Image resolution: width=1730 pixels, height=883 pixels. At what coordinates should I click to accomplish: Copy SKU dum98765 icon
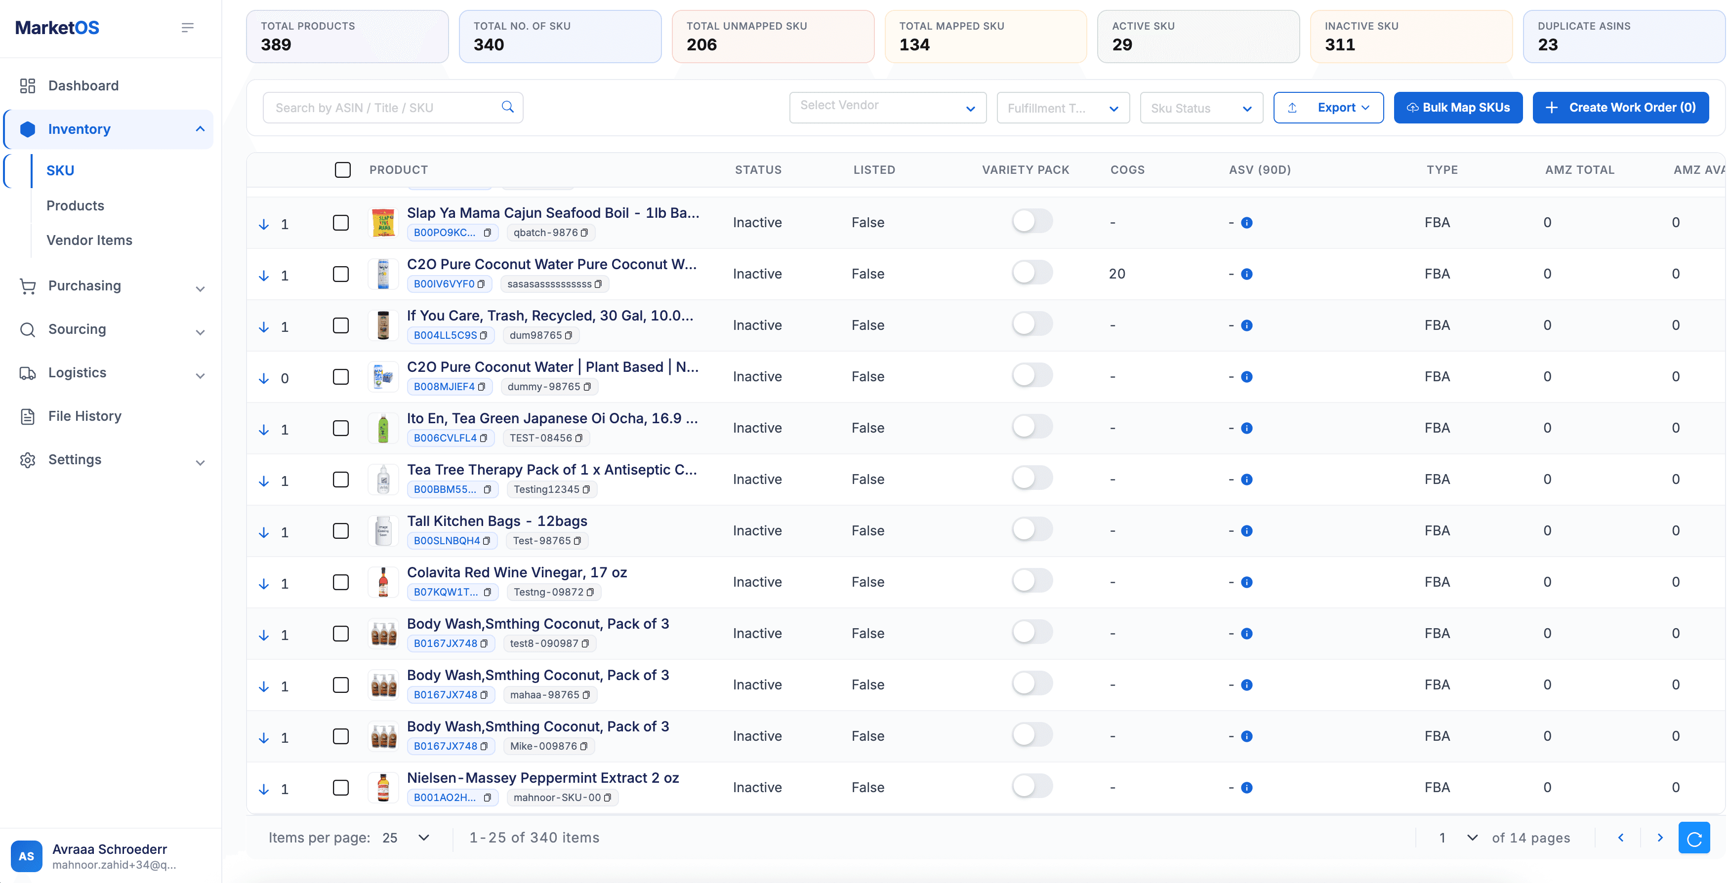(x=569, y=336)
